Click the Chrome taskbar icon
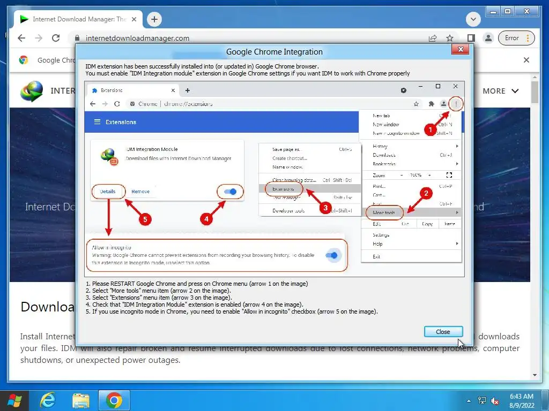549x411 pixels. coord(114,400)
